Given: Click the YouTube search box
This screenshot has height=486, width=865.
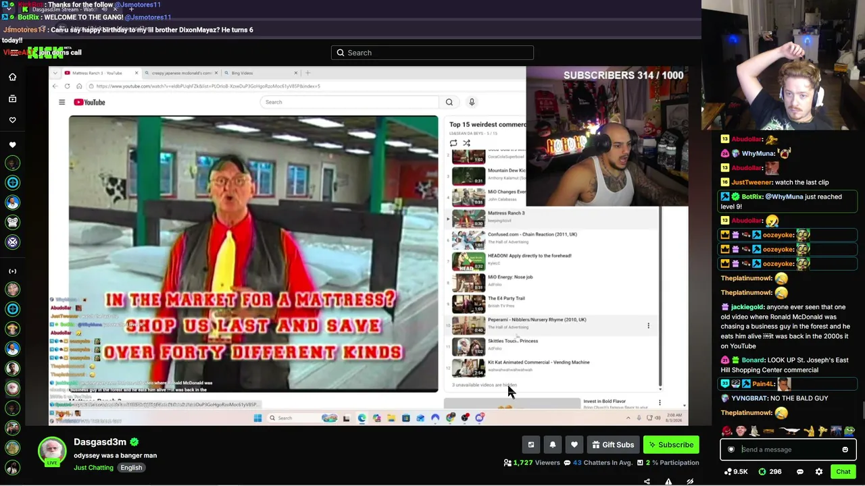Looking at the screenshot, I should click(349, 102).
